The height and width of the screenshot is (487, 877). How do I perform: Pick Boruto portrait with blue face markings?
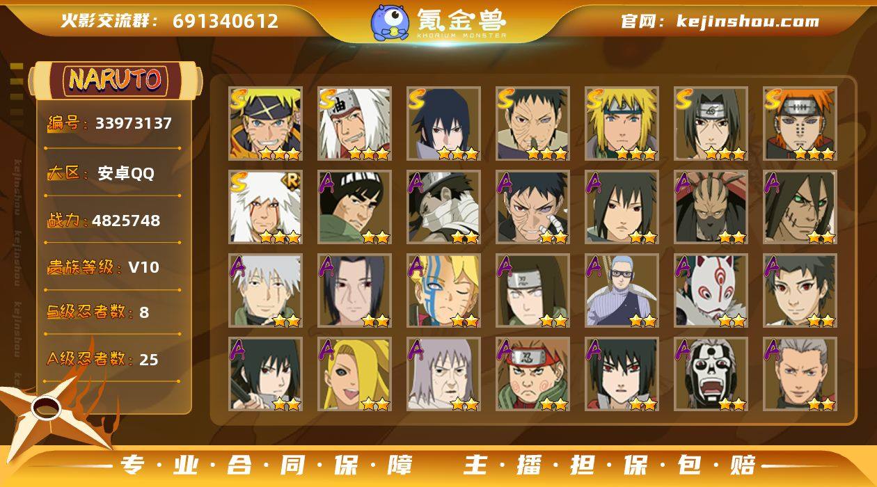(x=444, y=291)
